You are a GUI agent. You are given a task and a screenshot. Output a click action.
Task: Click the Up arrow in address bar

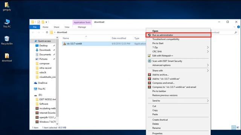point(47,32)
